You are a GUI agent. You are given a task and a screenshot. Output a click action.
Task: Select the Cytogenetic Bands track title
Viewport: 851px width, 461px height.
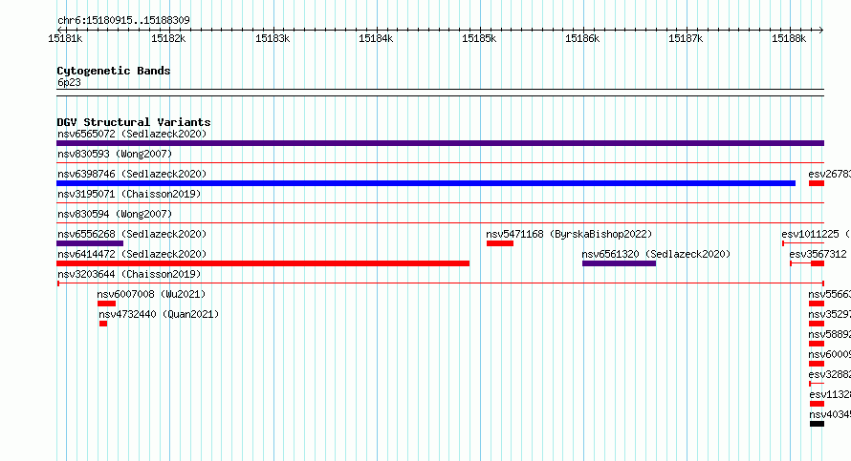[x=114, y=71]
